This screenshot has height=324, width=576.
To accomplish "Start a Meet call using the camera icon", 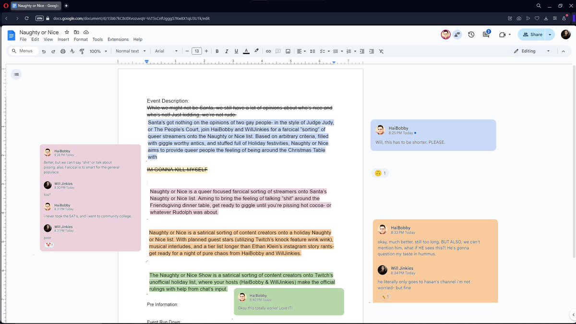I will point(503,35).
